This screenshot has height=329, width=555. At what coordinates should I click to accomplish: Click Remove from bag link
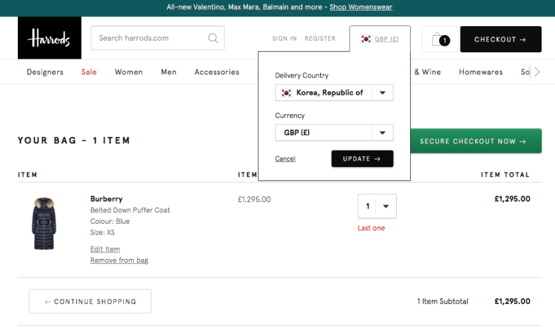(x=119, y=260)
